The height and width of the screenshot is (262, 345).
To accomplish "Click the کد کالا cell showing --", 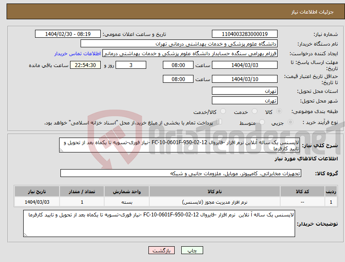I will 303,202.
